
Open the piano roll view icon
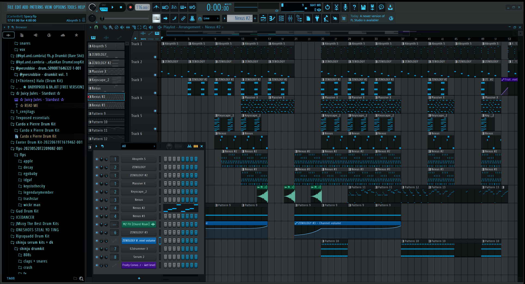click(x=272, y=18)
